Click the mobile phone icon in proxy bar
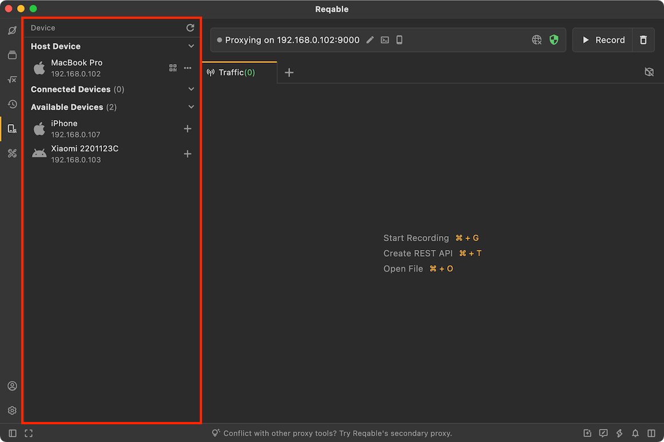 pyautogui.click(x=400, y=40)
